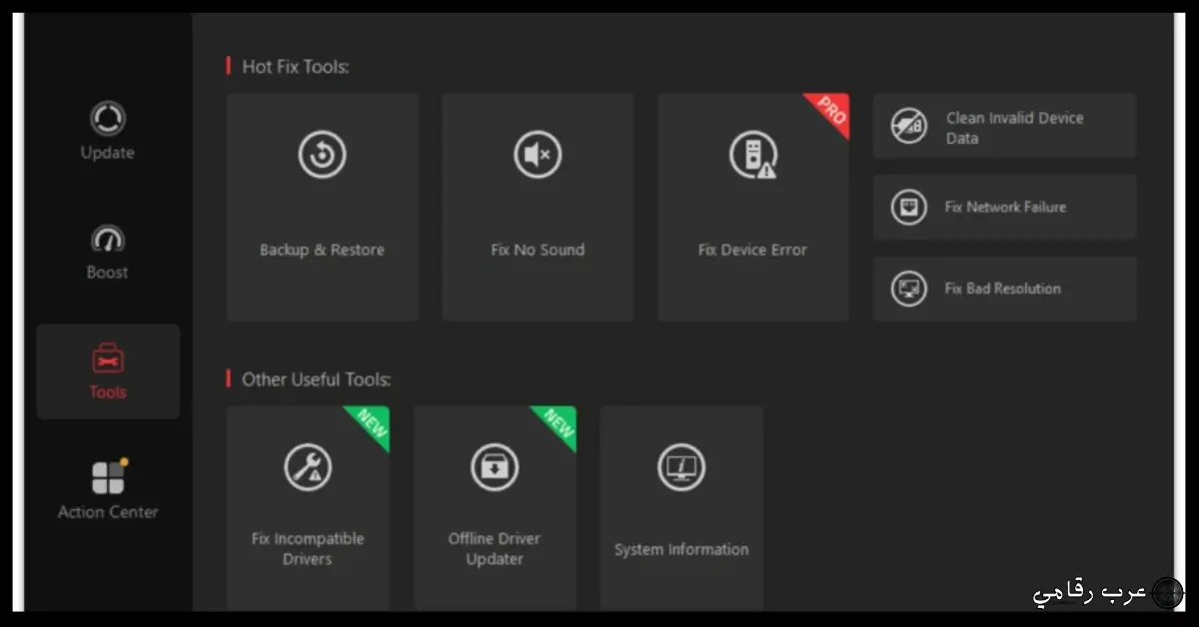This screenshot has height=627, width=1199.
Task: Open the Backup & Restore tool
Action: point(322,207)
